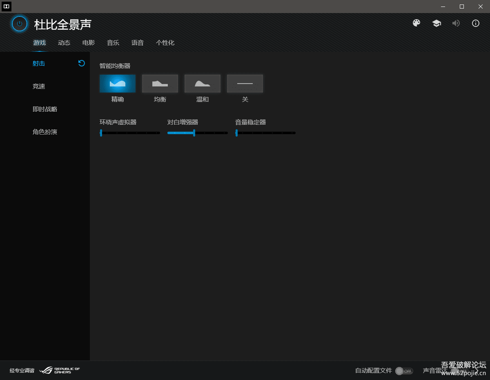Image resolution: width=490 pixels, height=380 pixels.
Task: Click the ROG Republic of Gamers logo
Action: pyautogui.click(x=60, y=370)
